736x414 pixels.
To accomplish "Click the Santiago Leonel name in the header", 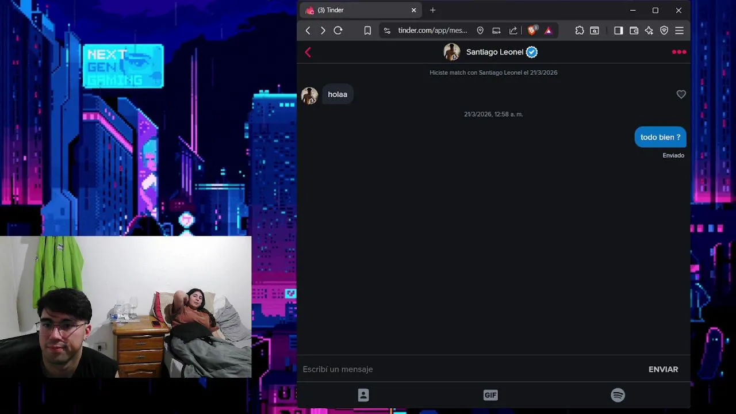I will click(x=494, y=52).
